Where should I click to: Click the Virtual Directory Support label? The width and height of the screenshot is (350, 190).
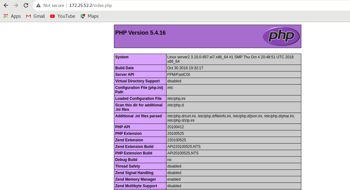[x=137, y=81]
